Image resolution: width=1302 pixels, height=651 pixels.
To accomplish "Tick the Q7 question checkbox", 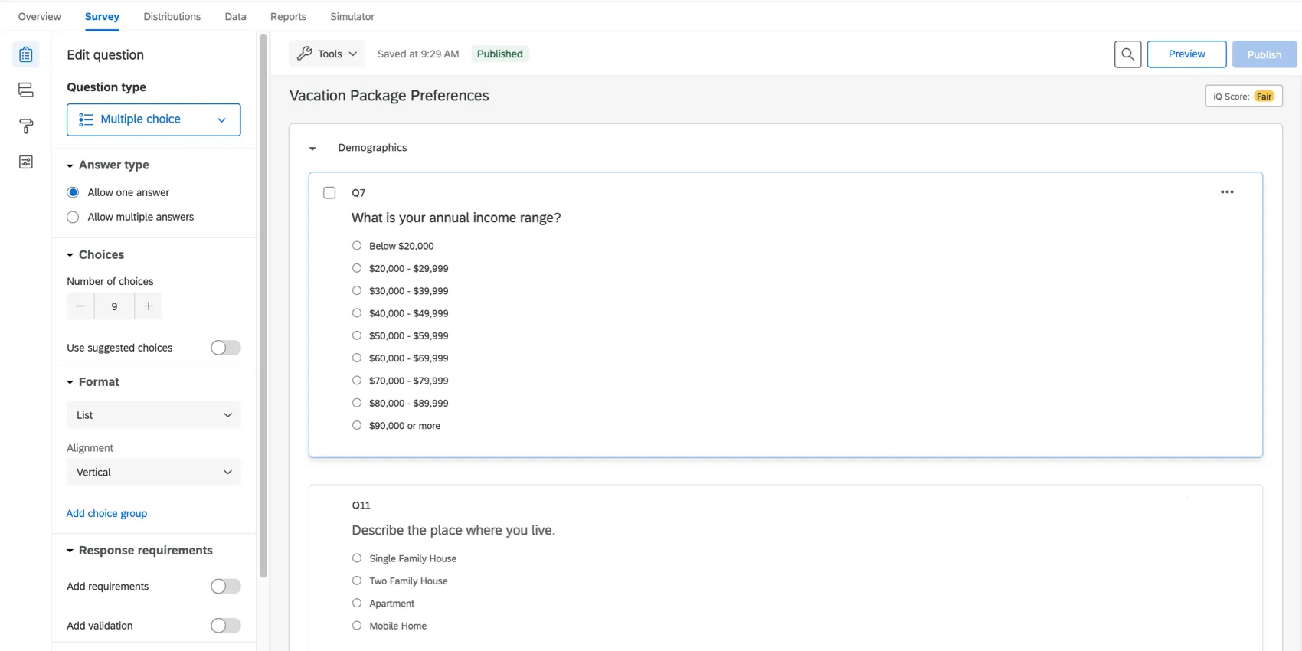I will pos(329,193).
